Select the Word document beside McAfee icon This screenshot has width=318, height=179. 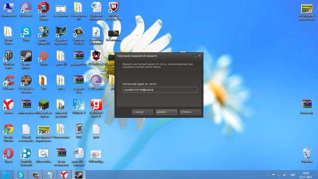[x=96, y=11]
